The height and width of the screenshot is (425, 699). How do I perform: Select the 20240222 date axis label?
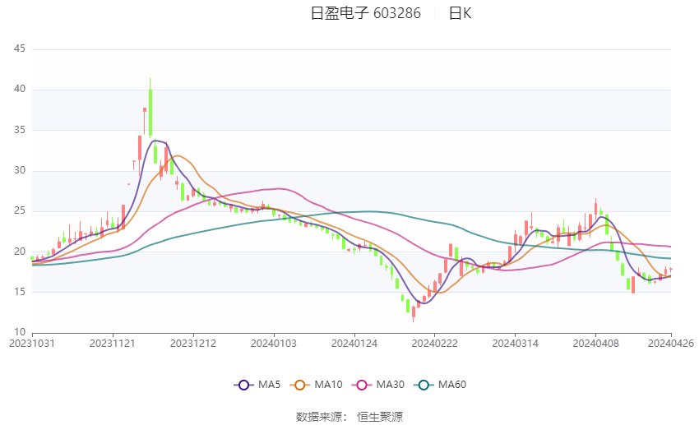[435, 344]
